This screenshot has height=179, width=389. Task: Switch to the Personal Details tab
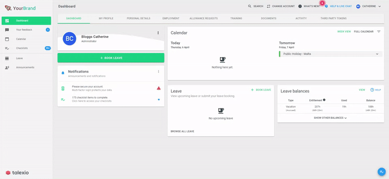(139, 18)
